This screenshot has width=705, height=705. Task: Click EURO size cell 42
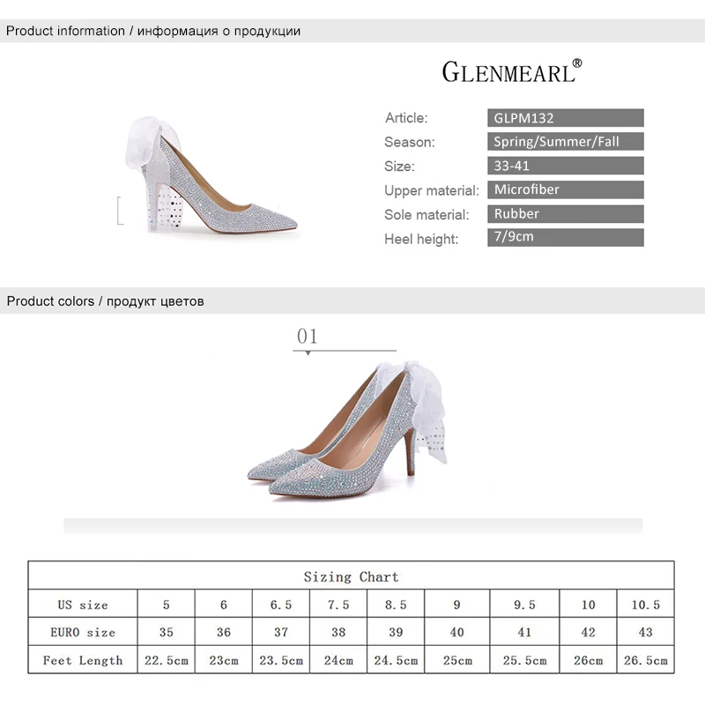point(588,633)
